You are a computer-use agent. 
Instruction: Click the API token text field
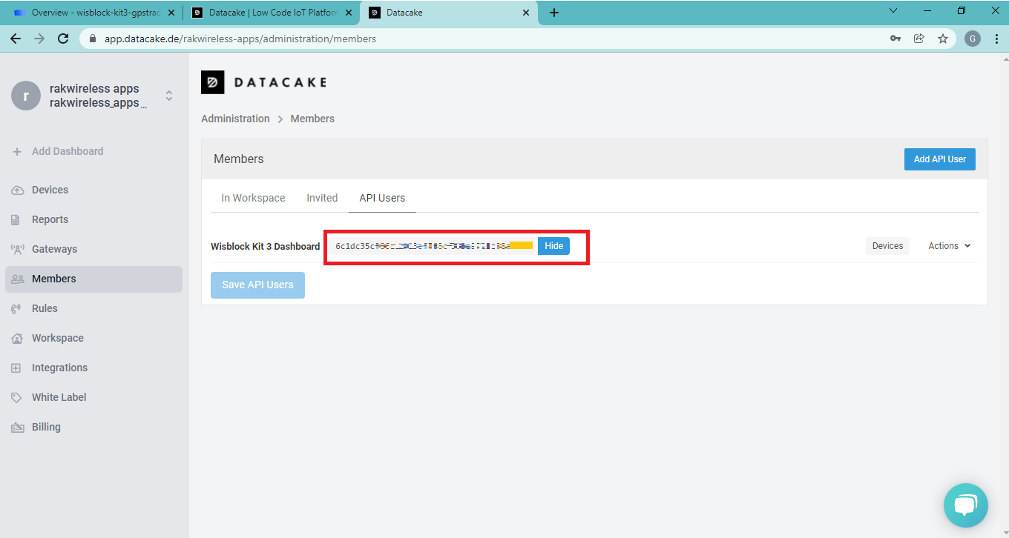[433, 246]
